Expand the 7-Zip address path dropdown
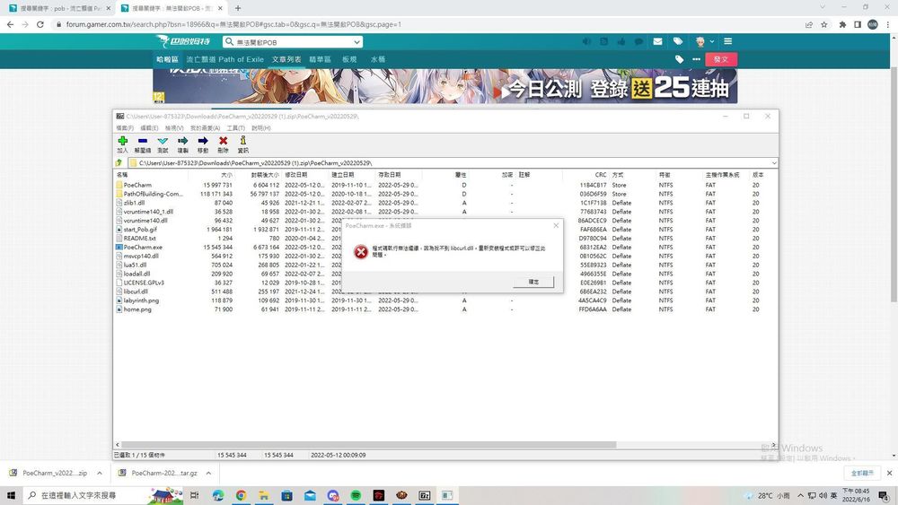Viewport: 898px width, 505px height. 773,163
